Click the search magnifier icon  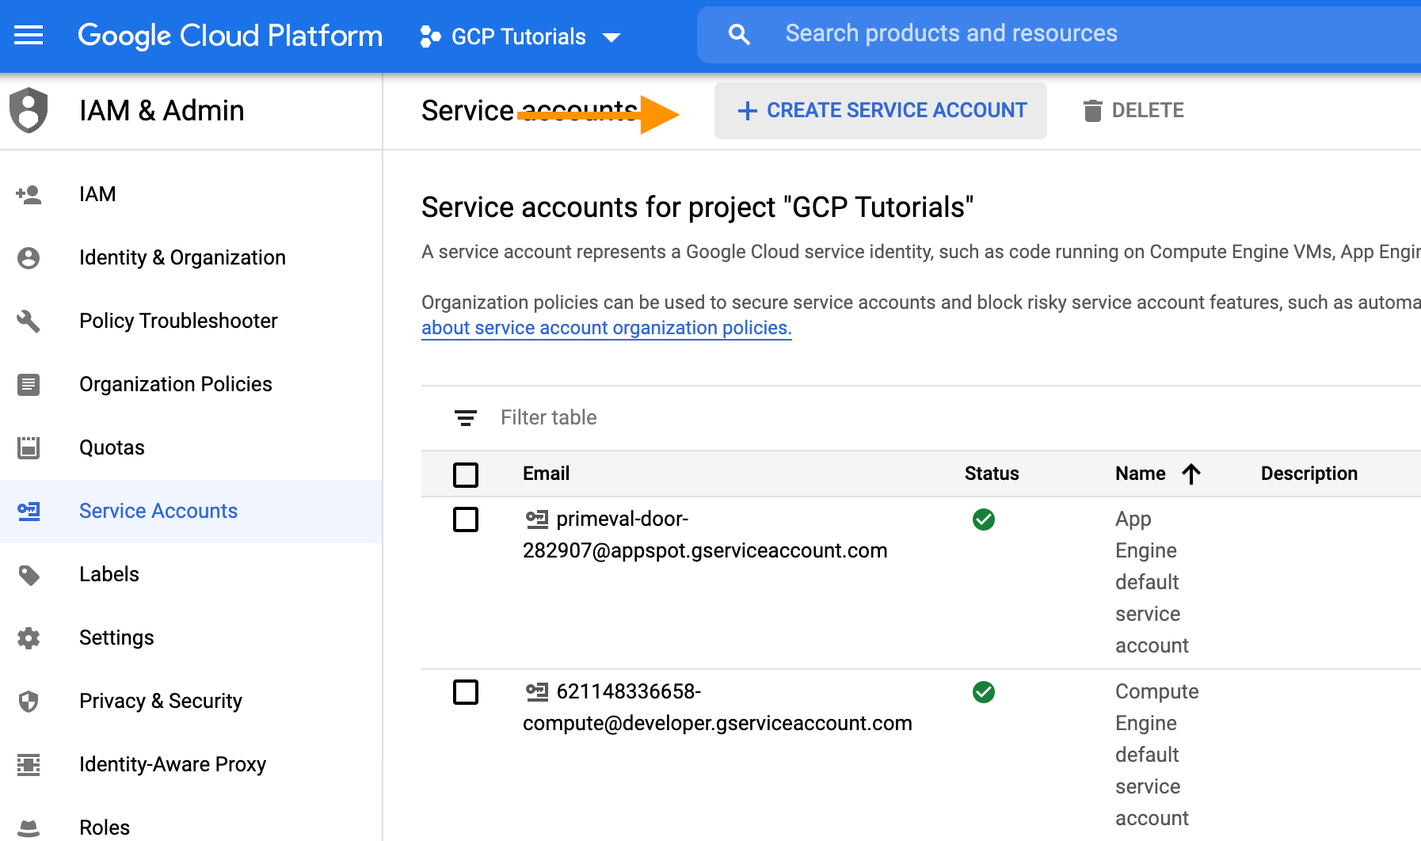click(x=738, y=34)
